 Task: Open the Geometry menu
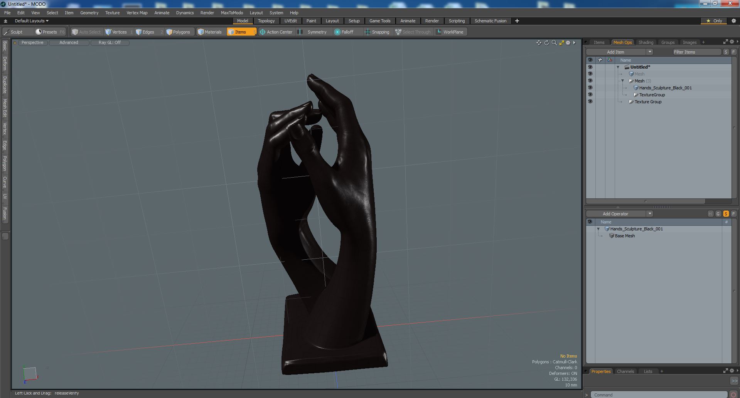(89, 13)
